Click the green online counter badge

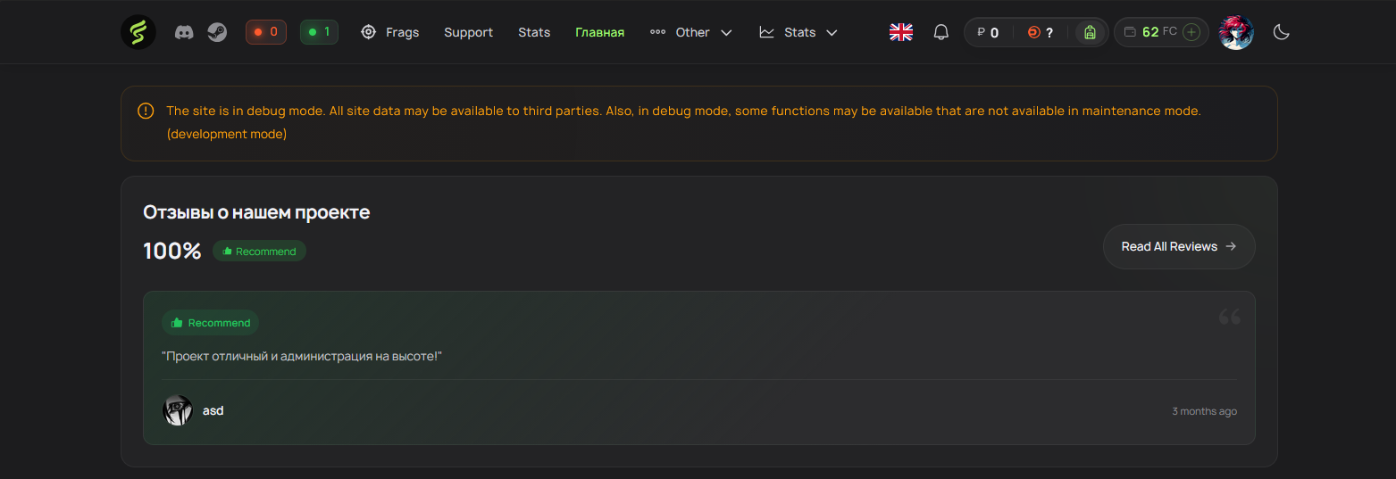pos(319,32)
